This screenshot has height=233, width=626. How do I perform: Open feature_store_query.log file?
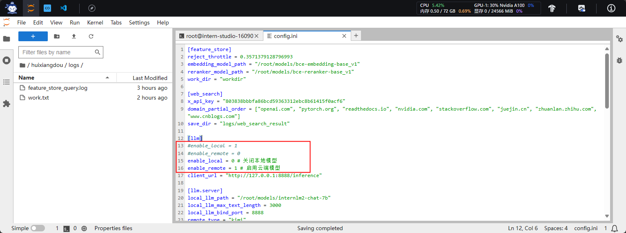[93, 88]
